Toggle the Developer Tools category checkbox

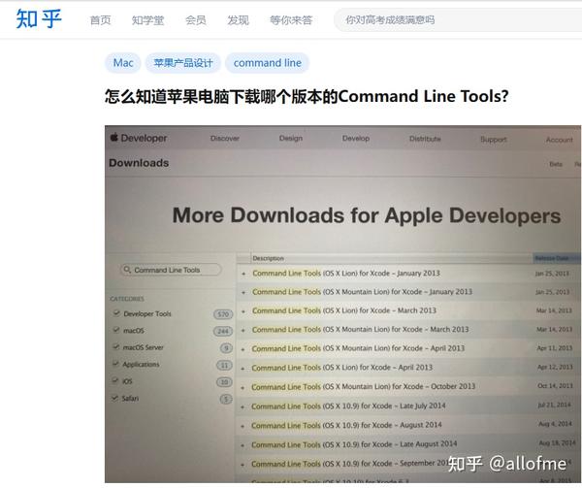click(116, 312)
